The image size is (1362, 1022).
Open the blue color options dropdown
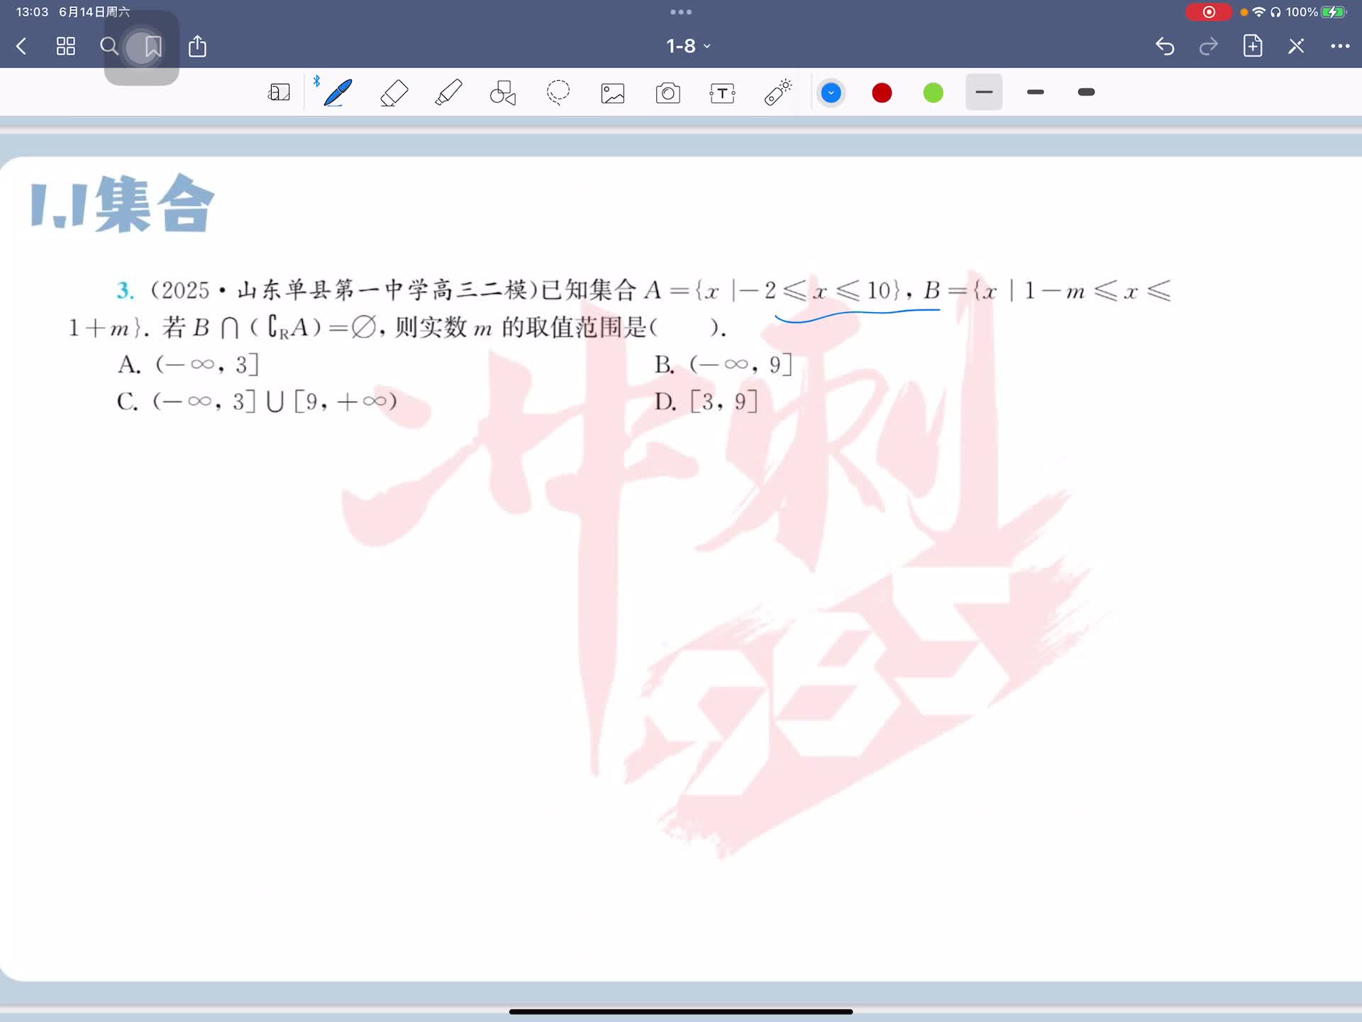831,93
